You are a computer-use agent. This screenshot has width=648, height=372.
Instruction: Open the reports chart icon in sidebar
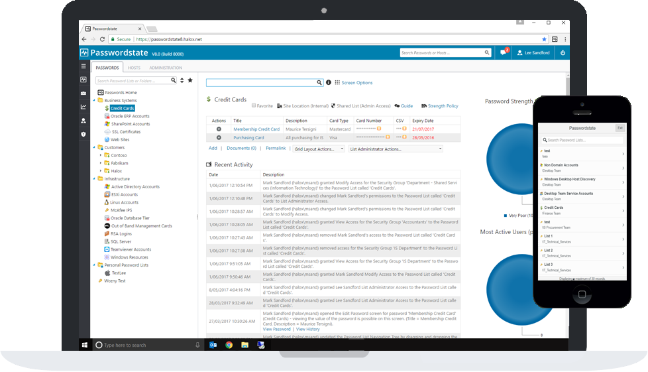83,107
